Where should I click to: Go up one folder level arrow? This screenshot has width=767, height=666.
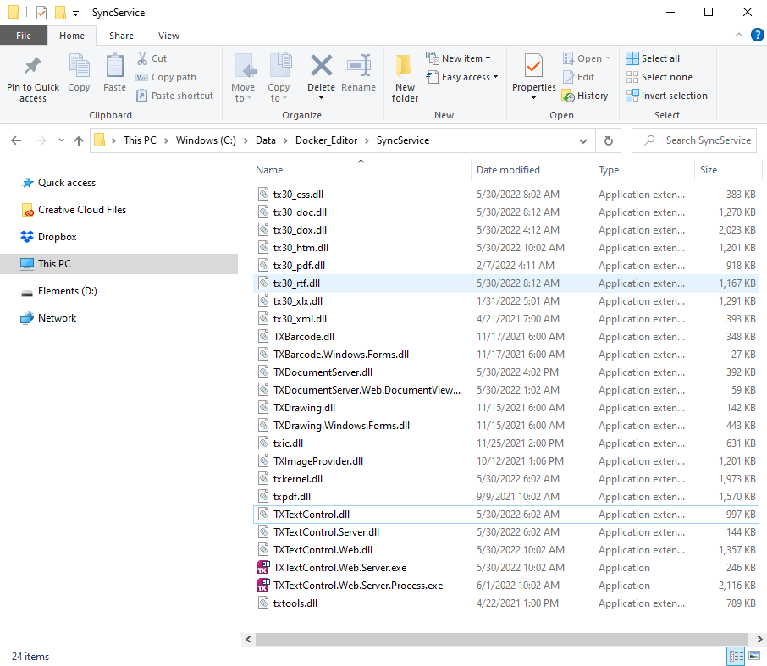[x=78, y=140]
